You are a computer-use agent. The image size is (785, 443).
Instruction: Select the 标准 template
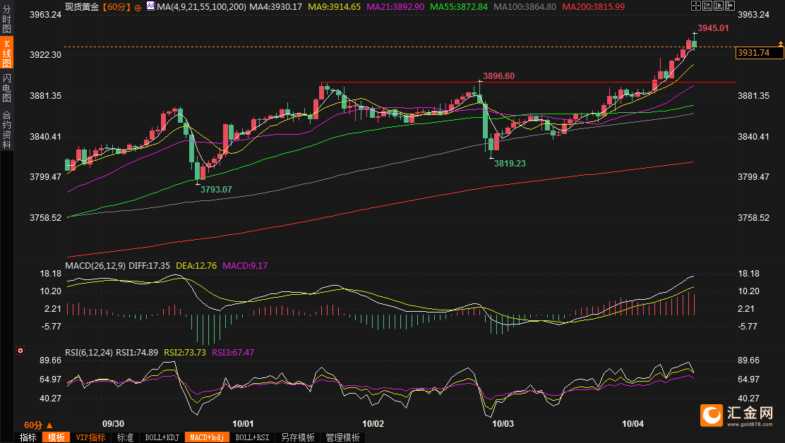125,437
